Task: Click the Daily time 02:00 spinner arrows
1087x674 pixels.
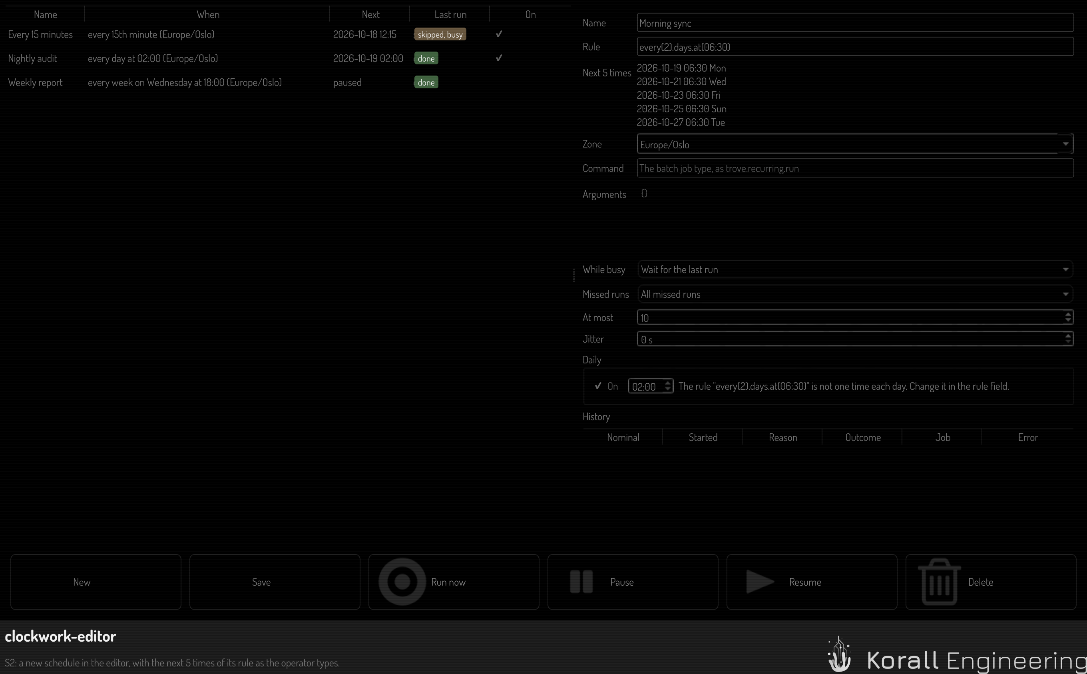Action: pyautogui.click(x=667, y=386)
